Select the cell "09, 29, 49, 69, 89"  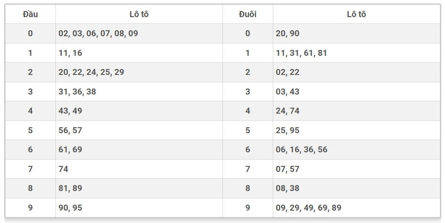308,208
